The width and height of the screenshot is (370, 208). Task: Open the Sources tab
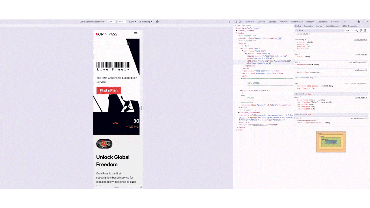(x=273, y=22)
